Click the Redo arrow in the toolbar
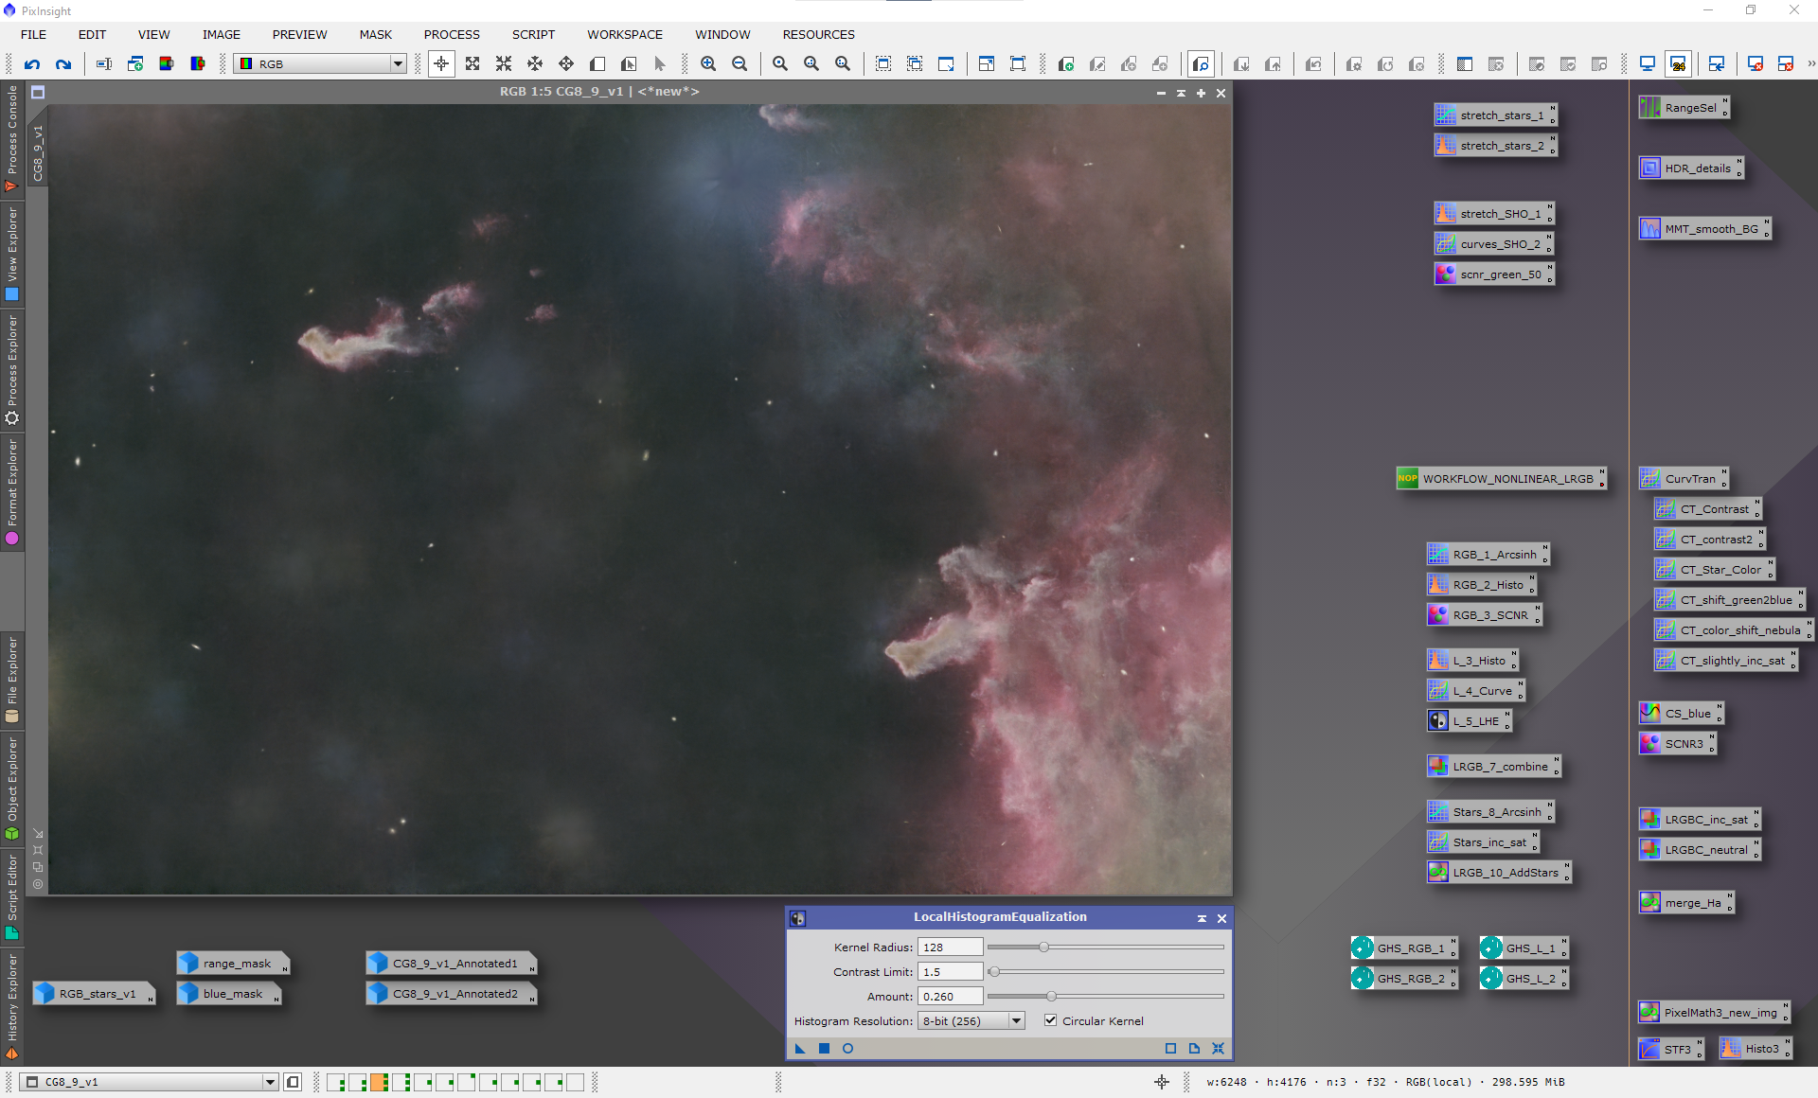This screenshot has width=1818, height=1098. coord(63,64)
